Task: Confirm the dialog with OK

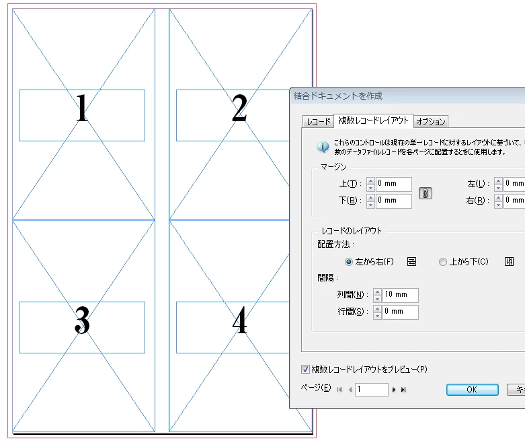Action: 472,390
